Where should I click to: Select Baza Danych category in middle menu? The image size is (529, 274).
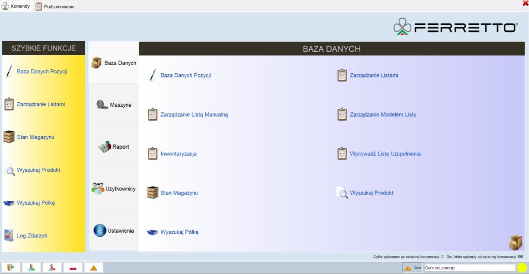(114, 62)
